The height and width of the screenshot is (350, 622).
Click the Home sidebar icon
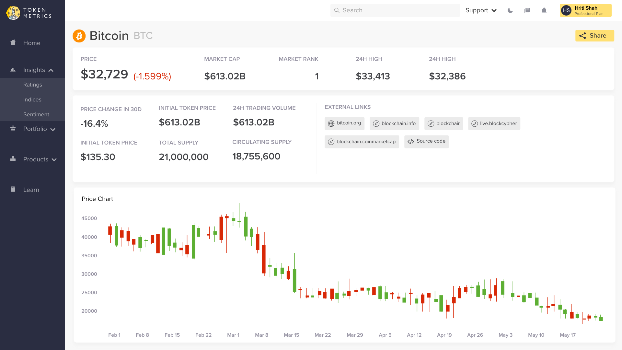click(13, 42)
